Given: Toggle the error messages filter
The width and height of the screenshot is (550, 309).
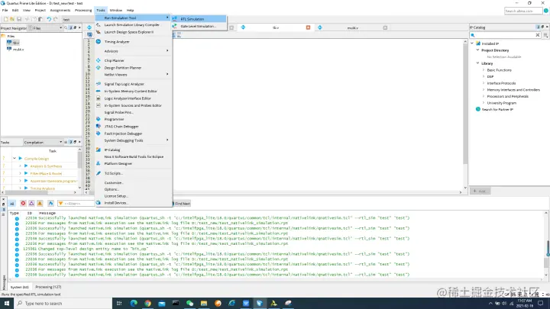Looking at the screenshot, I should (x=23, y=203).
